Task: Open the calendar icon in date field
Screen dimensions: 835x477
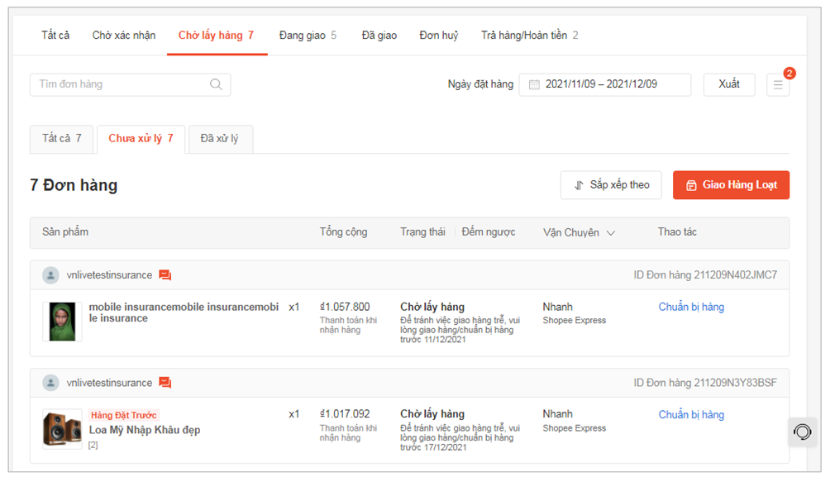Action: coord(534,84)
